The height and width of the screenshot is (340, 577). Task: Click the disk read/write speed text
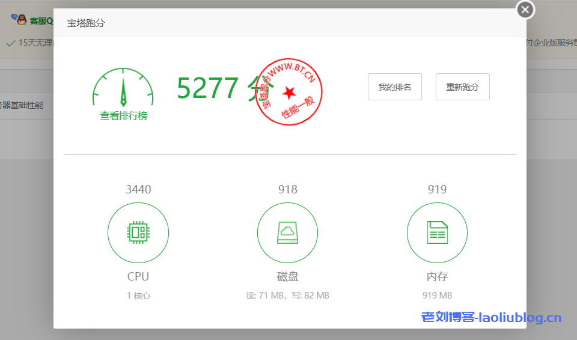288,296
